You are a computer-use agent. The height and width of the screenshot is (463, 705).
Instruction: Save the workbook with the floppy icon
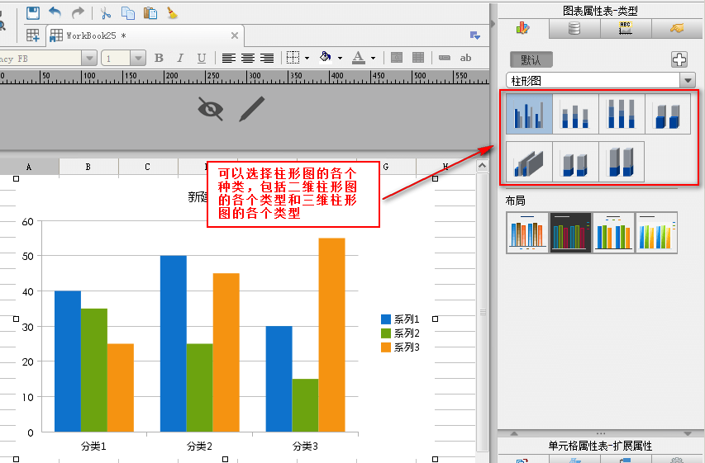33,13
